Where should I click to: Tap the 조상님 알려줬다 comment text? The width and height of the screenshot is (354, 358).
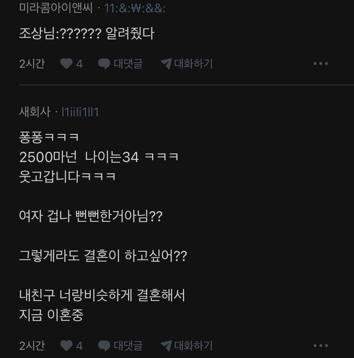pyautogui.click(x=87, y=34)
